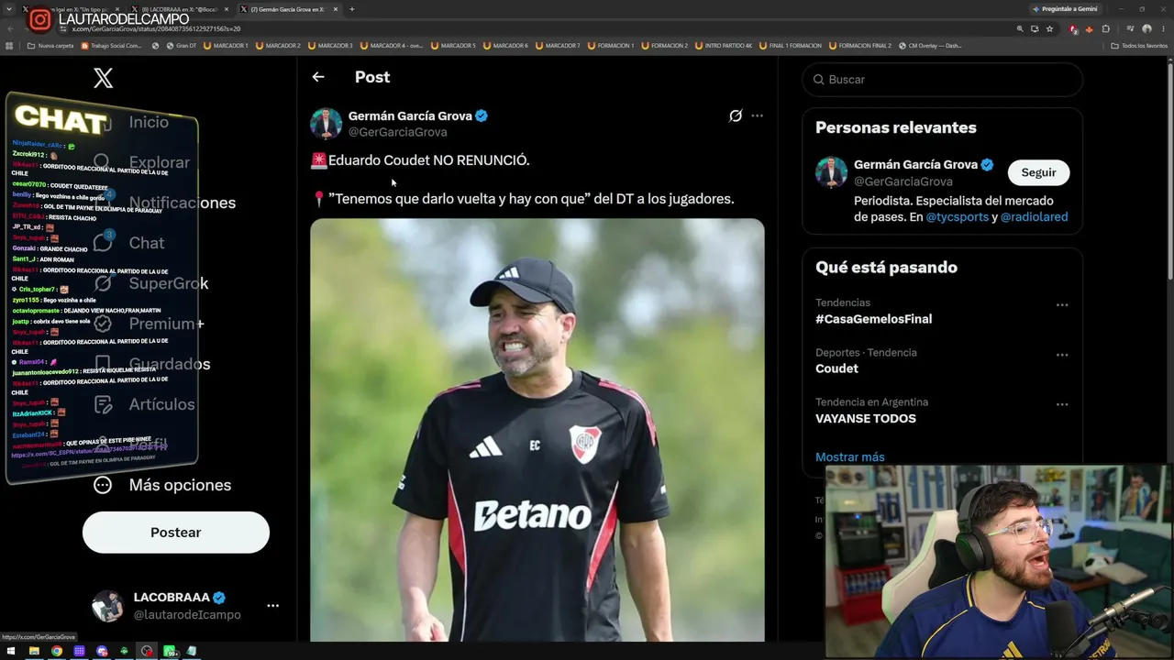Open Google Chrome from the taskbar
The height and width of the screenshot is (660, 1174).
pyautogui.click(x=57, y=652)
